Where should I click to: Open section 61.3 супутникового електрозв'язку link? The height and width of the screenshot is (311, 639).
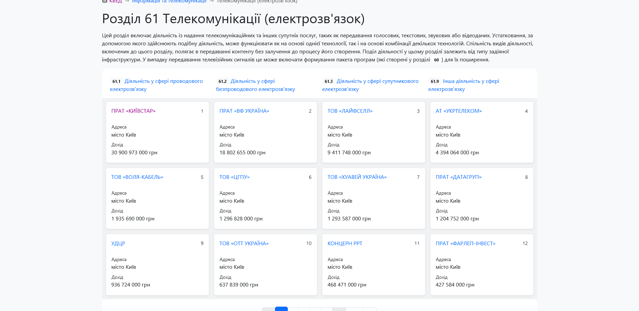(370, 85)
